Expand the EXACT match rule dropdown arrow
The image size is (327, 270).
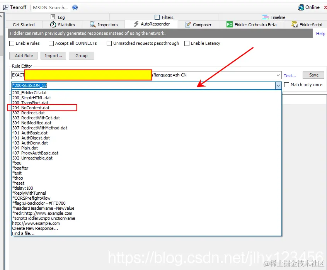tap(278, 75)
